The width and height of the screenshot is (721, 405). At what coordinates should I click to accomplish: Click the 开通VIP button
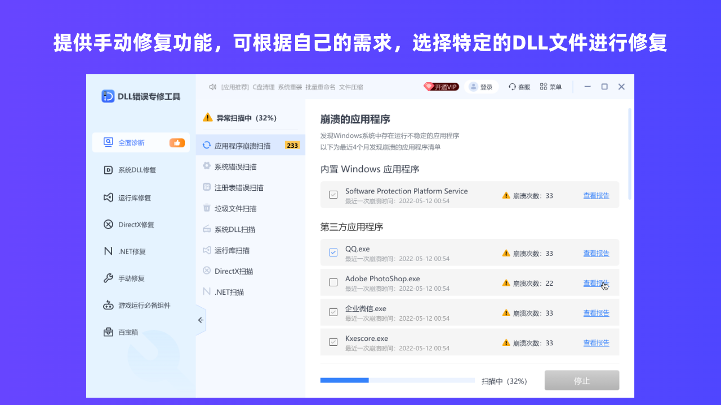[x=442, y=87]
